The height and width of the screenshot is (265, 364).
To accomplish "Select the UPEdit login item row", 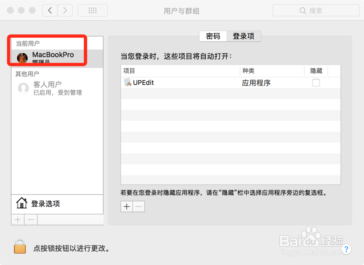I will (x=230, y=83).
